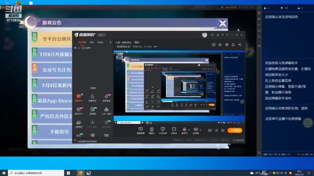Open the 弹幕助手 danmaku helper tool
The image size is (314, 176).
pos(78,98)
